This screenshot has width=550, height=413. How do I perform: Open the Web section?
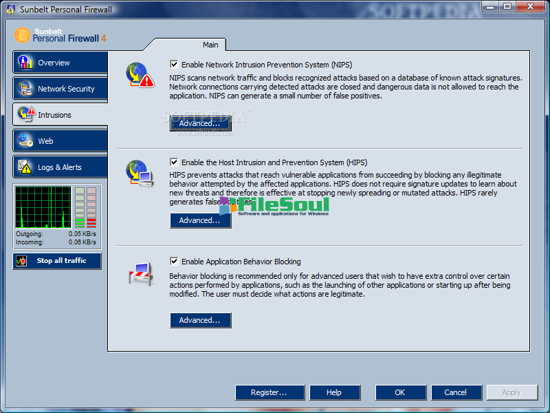click(60, 141)
